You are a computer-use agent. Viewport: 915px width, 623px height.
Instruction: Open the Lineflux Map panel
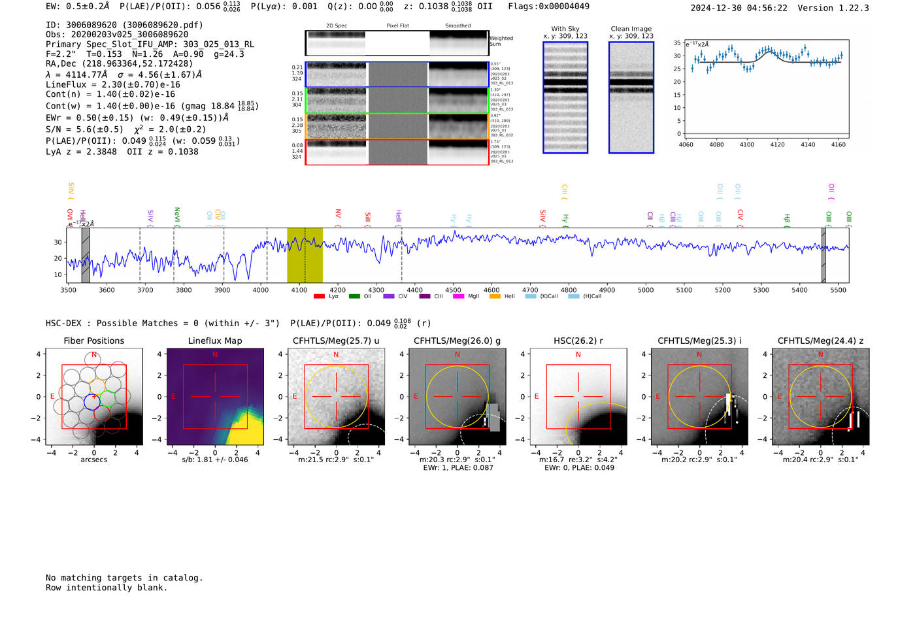(215, 397)
